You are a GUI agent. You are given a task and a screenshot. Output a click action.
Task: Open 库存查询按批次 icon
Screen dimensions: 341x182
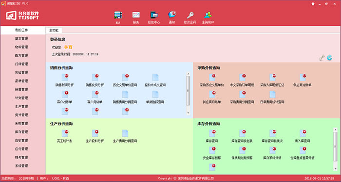[x=272, y=133]
